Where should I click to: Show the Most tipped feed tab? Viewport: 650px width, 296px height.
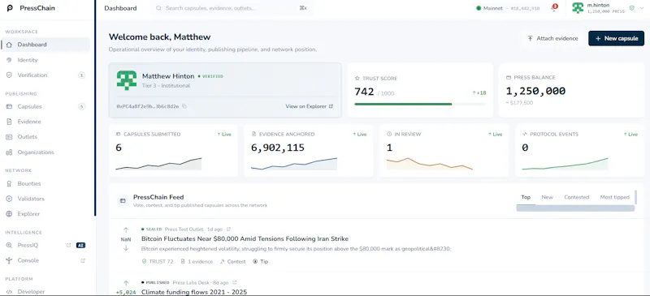coord(614,197)
